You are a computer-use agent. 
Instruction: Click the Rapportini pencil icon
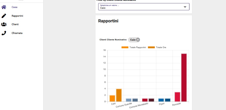coord(4,16)
